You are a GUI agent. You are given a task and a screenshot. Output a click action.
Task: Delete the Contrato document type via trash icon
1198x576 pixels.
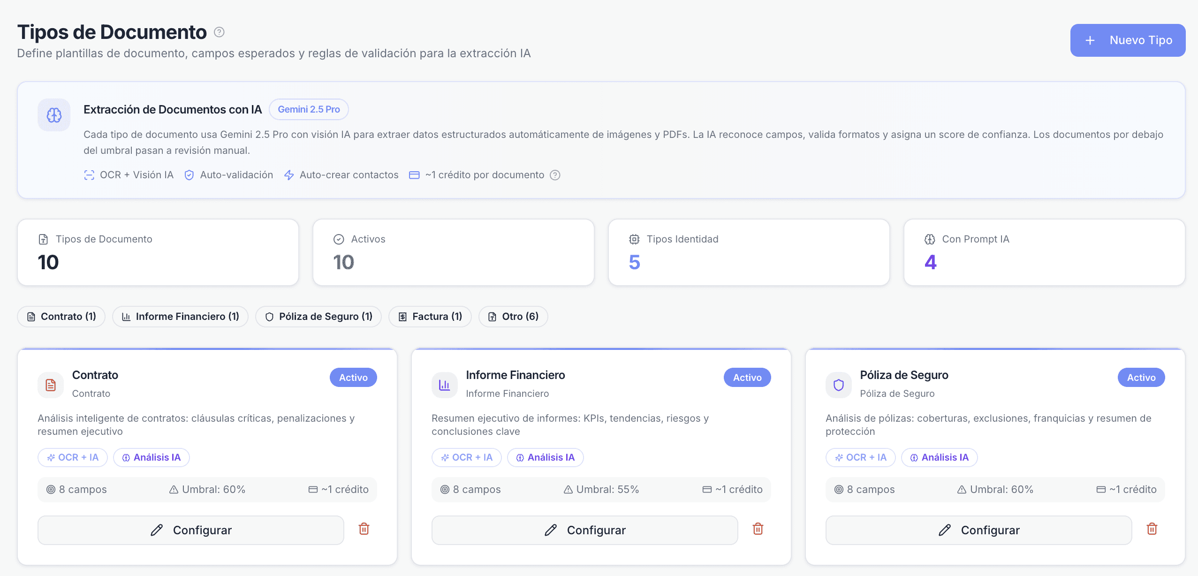[x=364, y=529]
